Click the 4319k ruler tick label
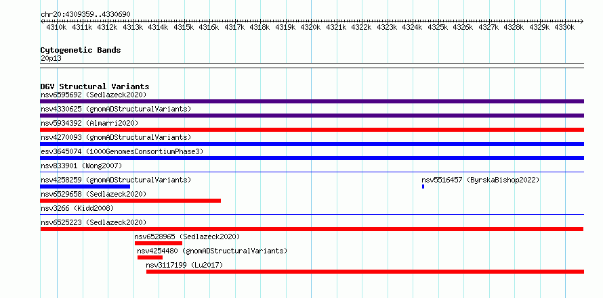 click(x=285, y=27)
